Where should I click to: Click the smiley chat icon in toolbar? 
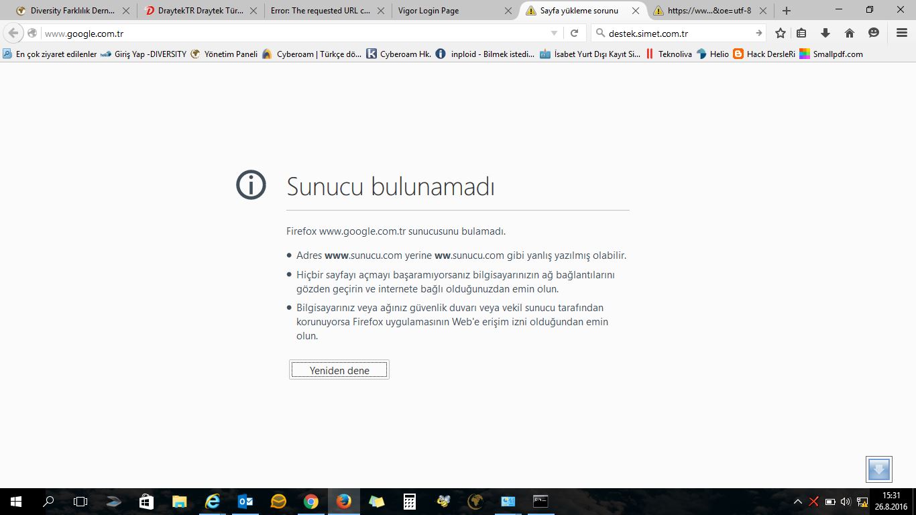coord(873,34)
